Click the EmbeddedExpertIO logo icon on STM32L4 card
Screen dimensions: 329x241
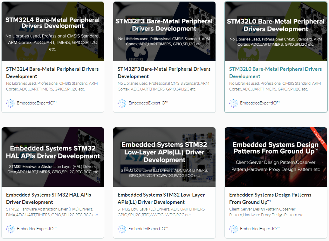(10, 103)
